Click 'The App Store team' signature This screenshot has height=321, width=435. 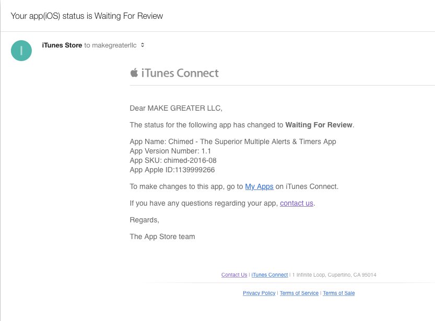point(162,236)
